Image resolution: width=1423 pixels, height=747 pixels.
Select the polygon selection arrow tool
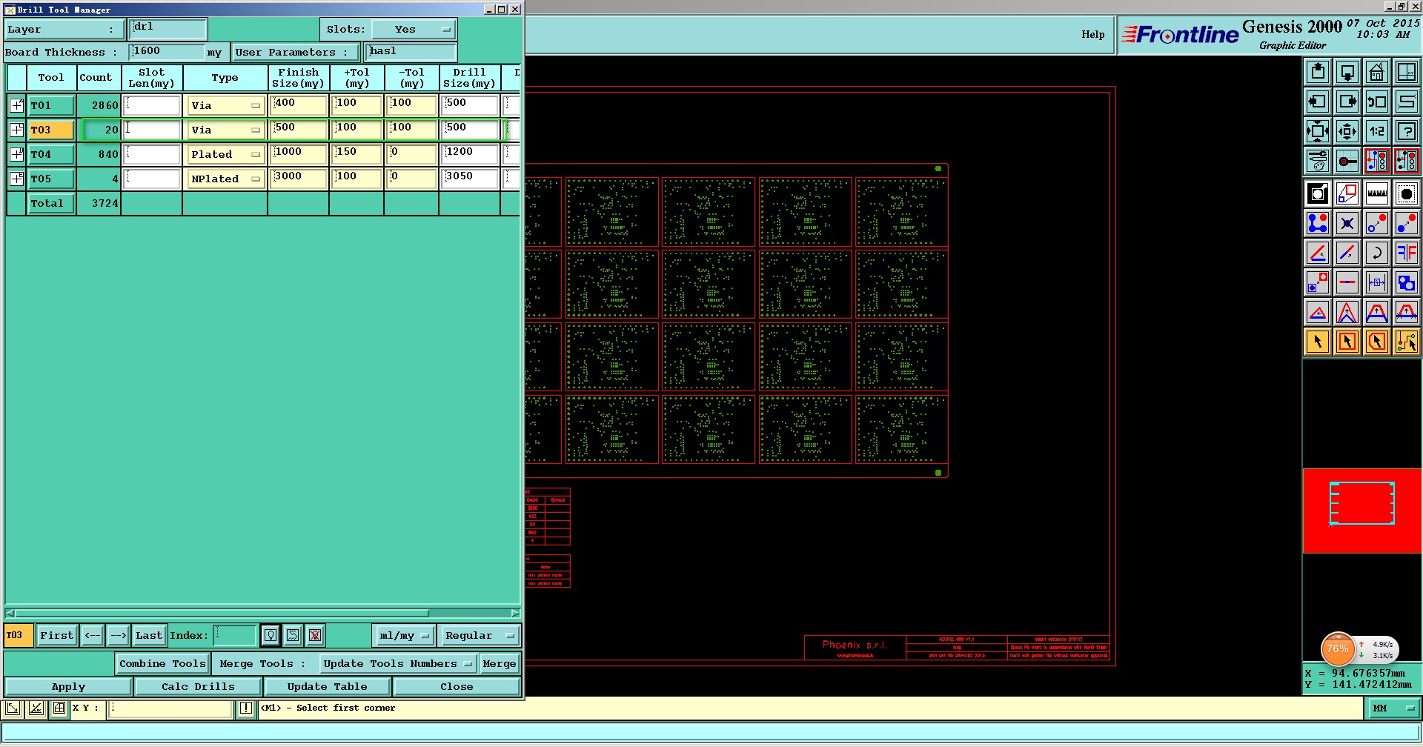click(x=1377, y=342)
